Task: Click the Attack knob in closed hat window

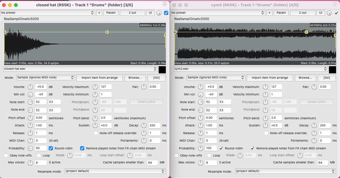Action: [30, 126]
